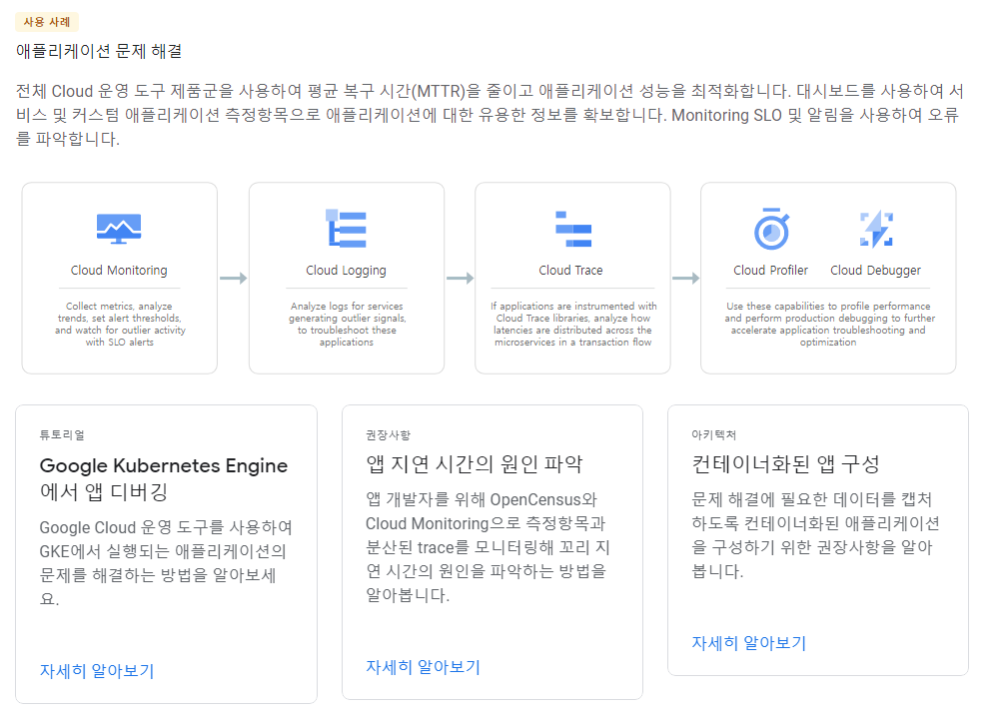Click the Cloud Monitoring icon

[119, 228]
